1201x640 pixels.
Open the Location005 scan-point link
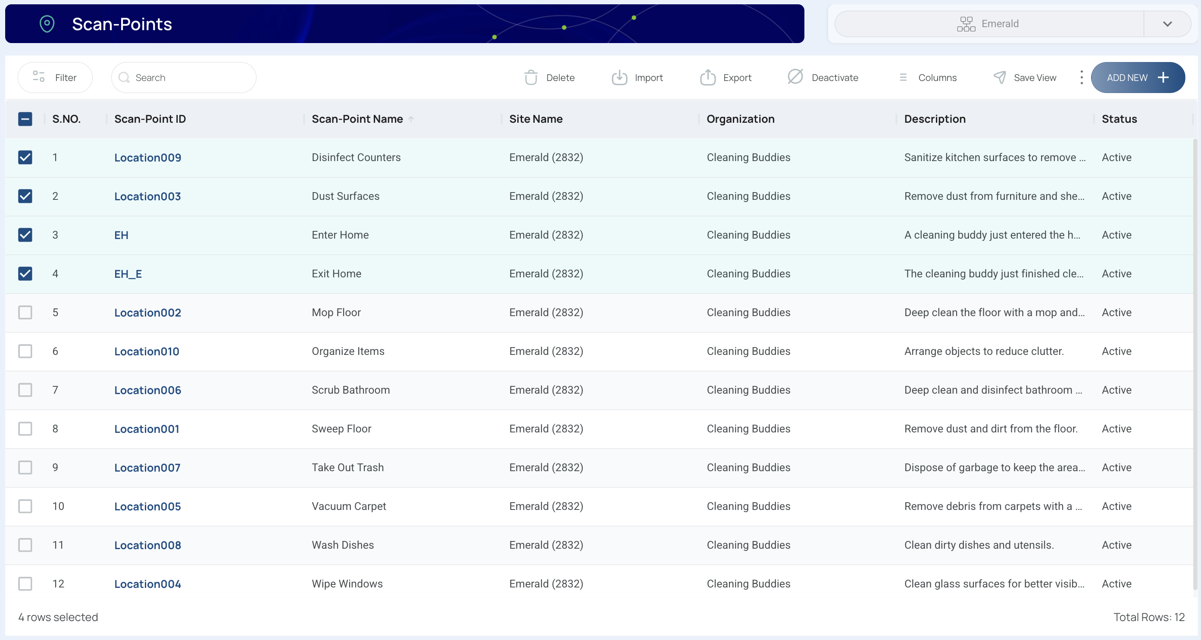[x=147, y=506]
